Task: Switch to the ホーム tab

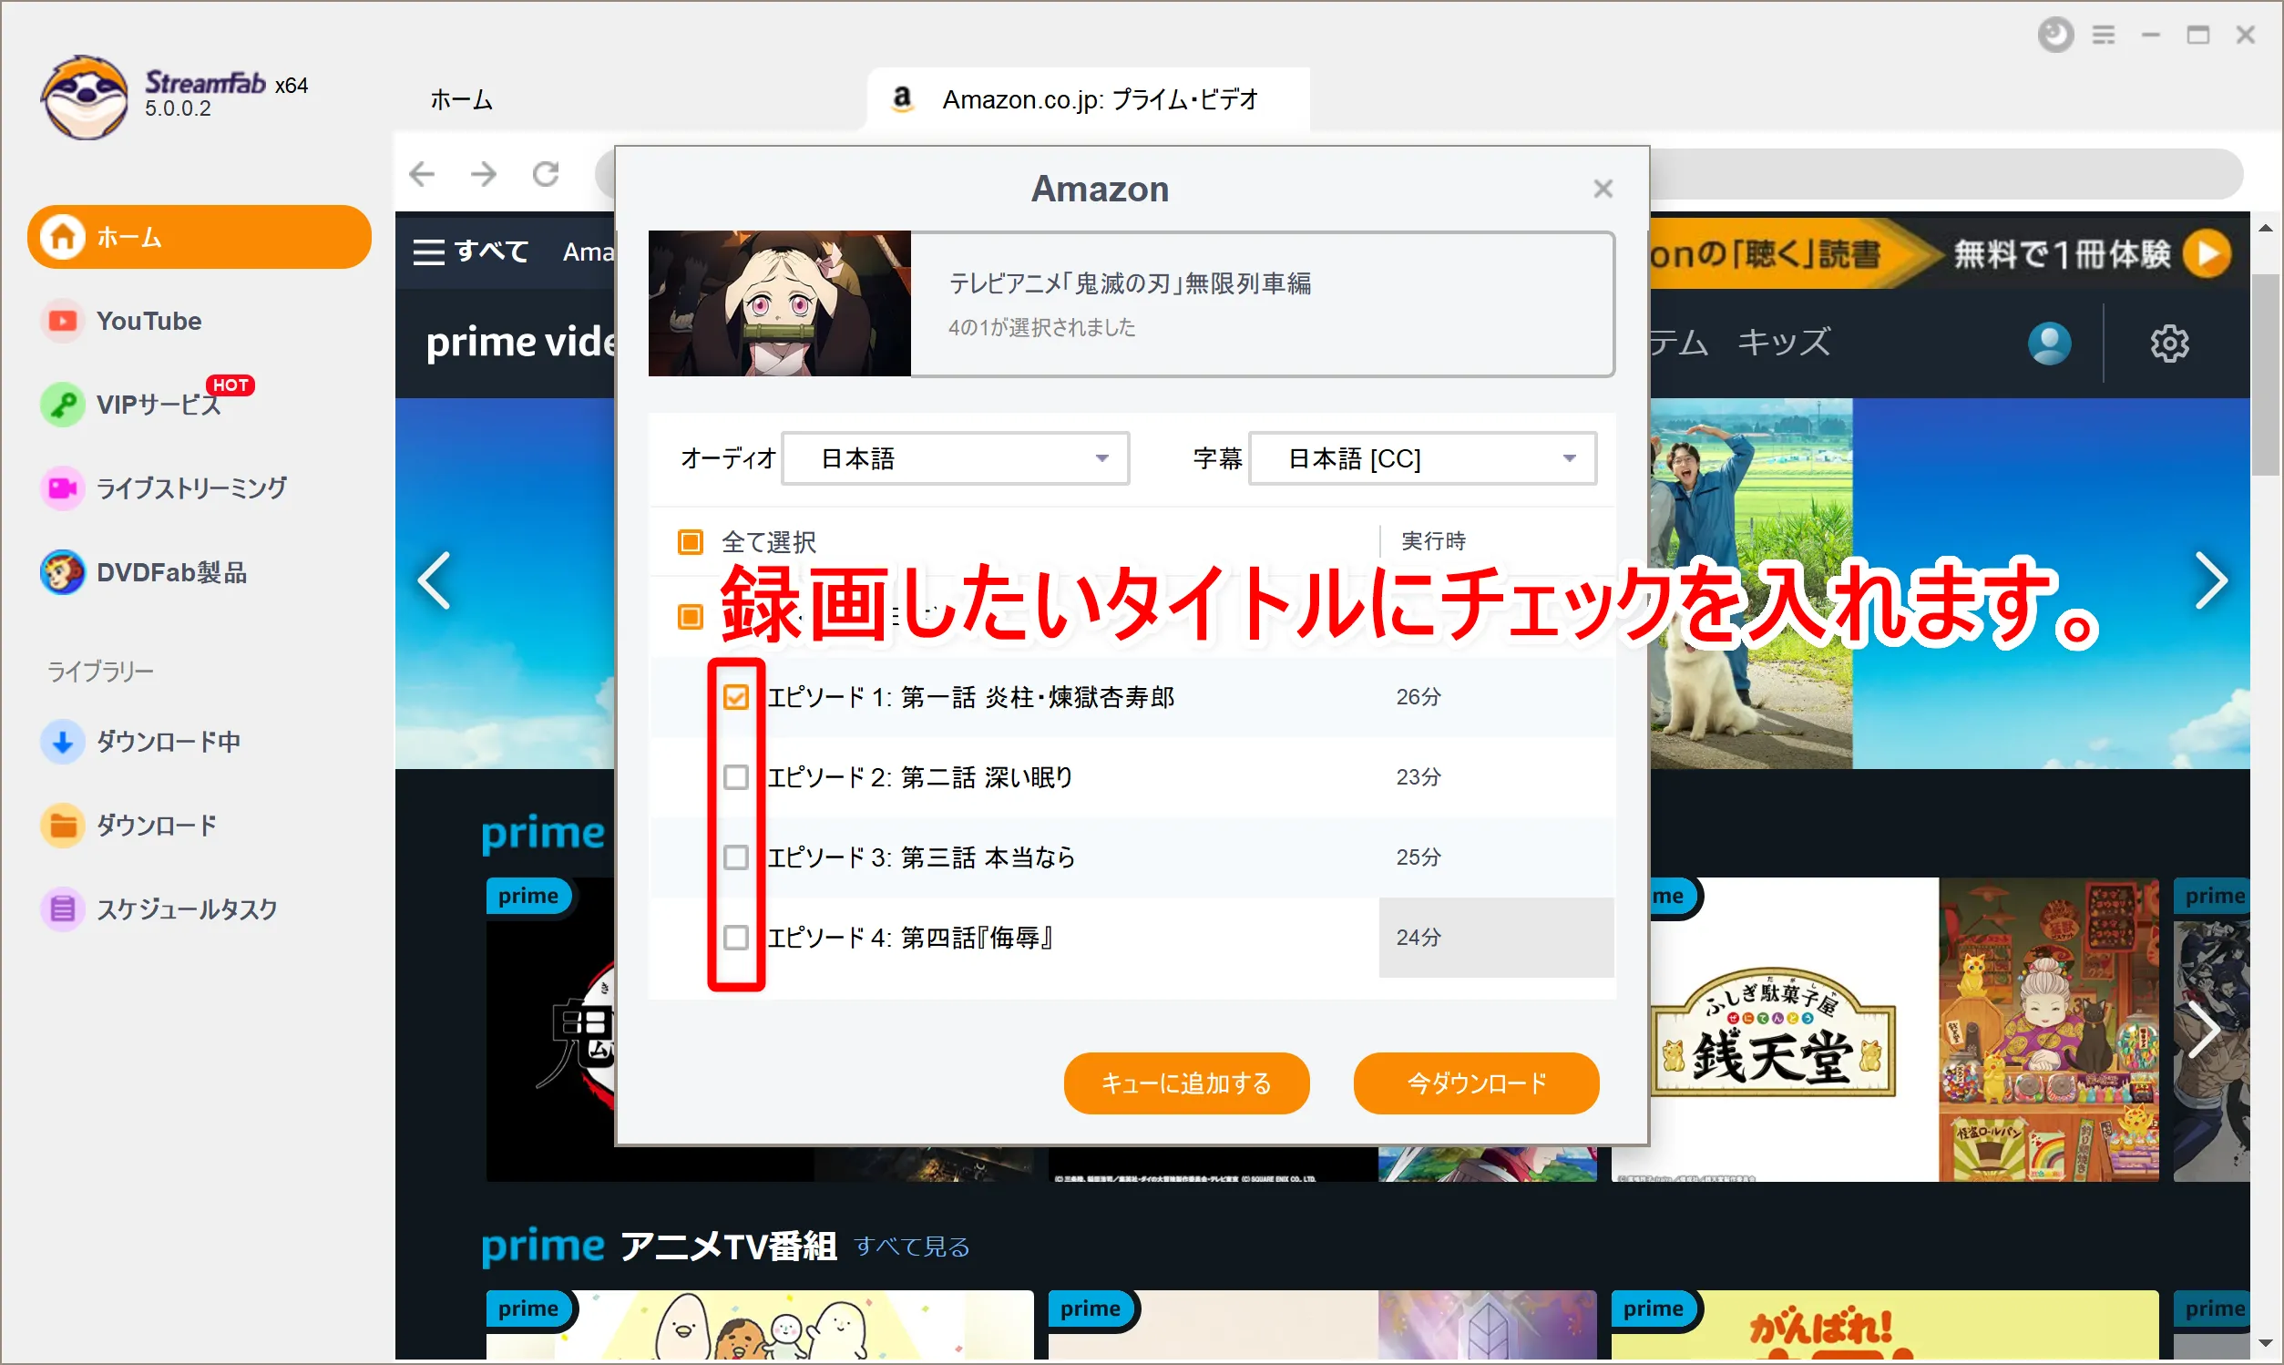Action: coord(462,99)
